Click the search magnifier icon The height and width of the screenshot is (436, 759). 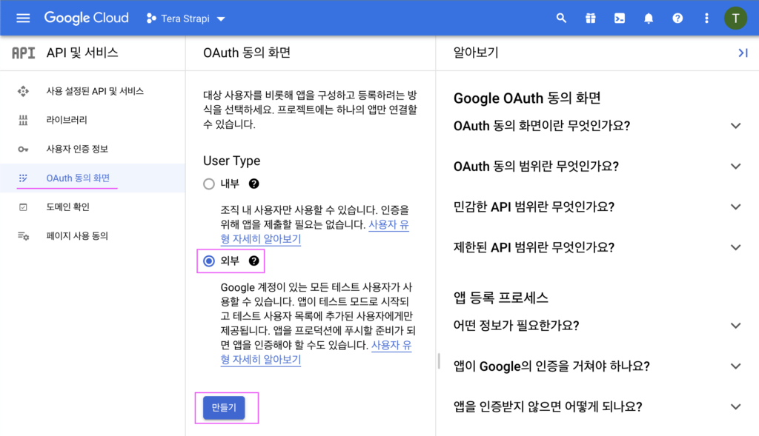(561, 18)
